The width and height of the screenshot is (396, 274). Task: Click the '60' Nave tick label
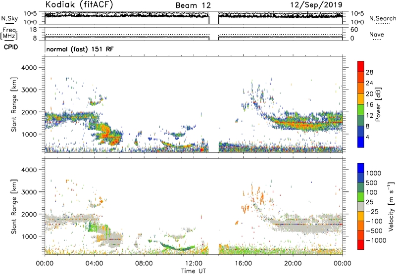coord(354,30)
